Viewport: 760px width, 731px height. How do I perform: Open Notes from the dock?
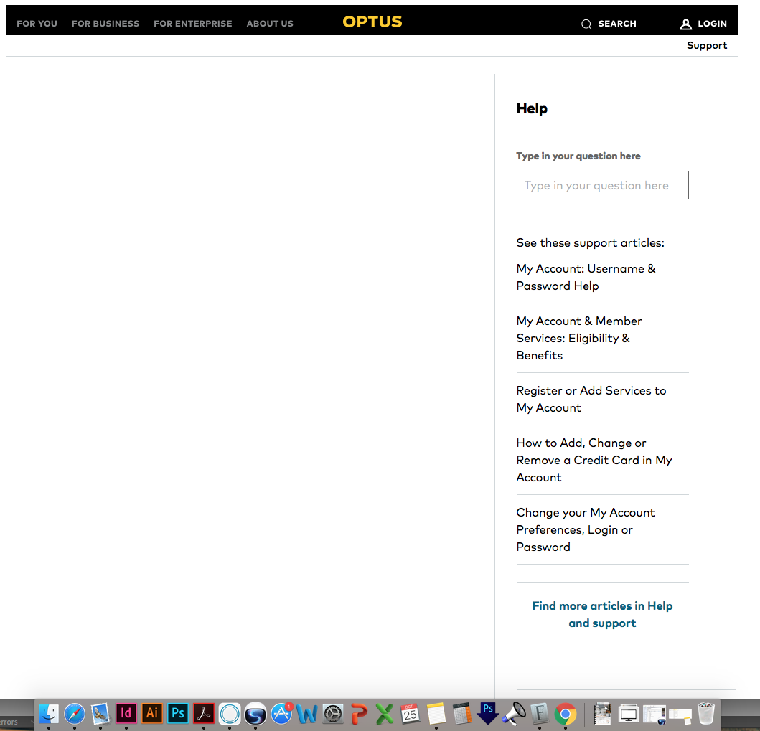[436, 714]
